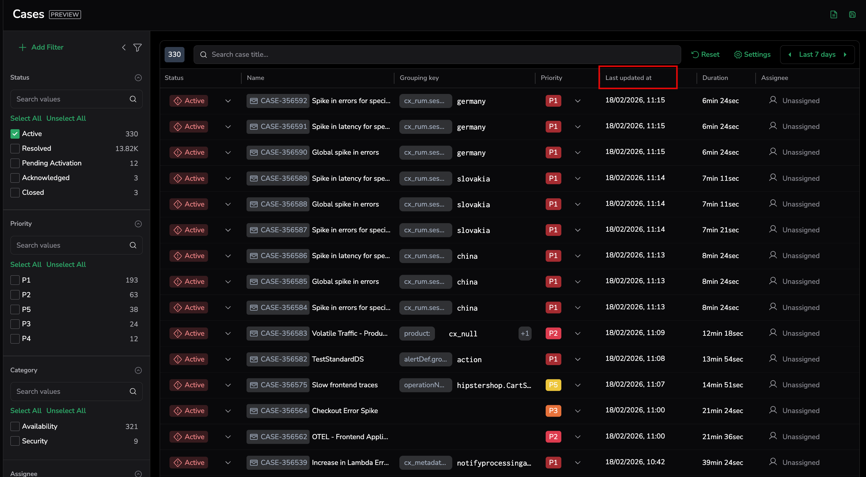This screenshot has width=866, height=477.
Task: Click the search icon in Status filter
Action: (133, 99)
